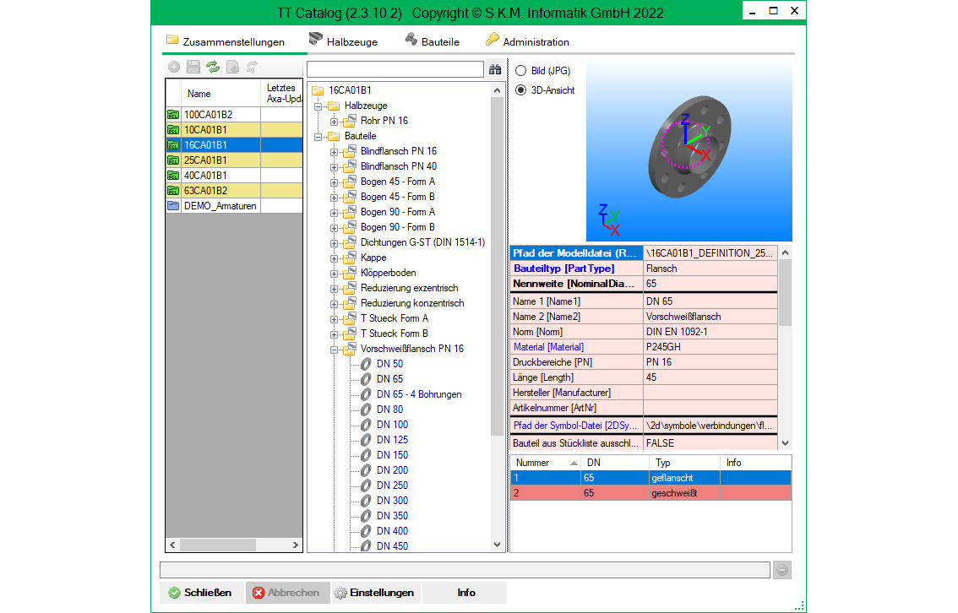This screenshot has width=958, height=613.
Task: Select the 'DN 65 - 4 Bohrungen' tree item
Action: (x=419, y=394)
